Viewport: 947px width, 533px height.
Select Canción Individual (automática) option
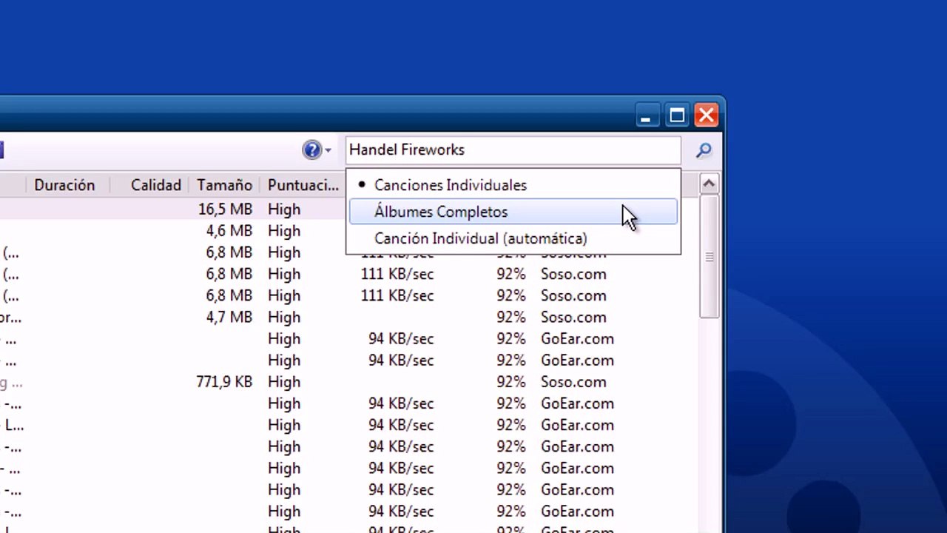513,238
